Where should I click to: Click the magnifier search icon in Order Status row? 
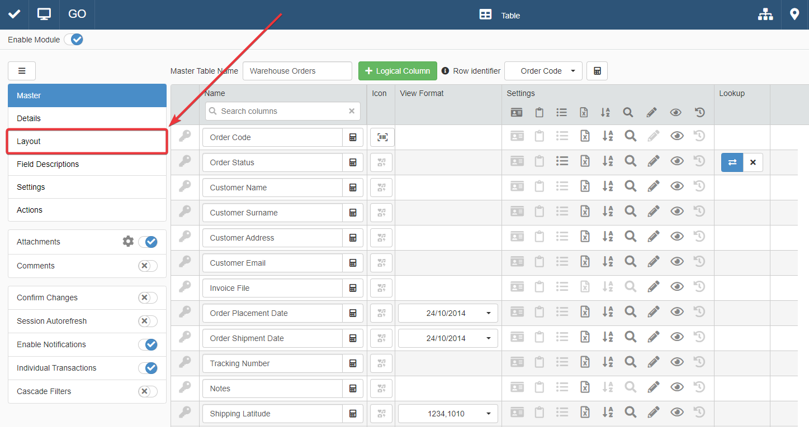(630, 162)
